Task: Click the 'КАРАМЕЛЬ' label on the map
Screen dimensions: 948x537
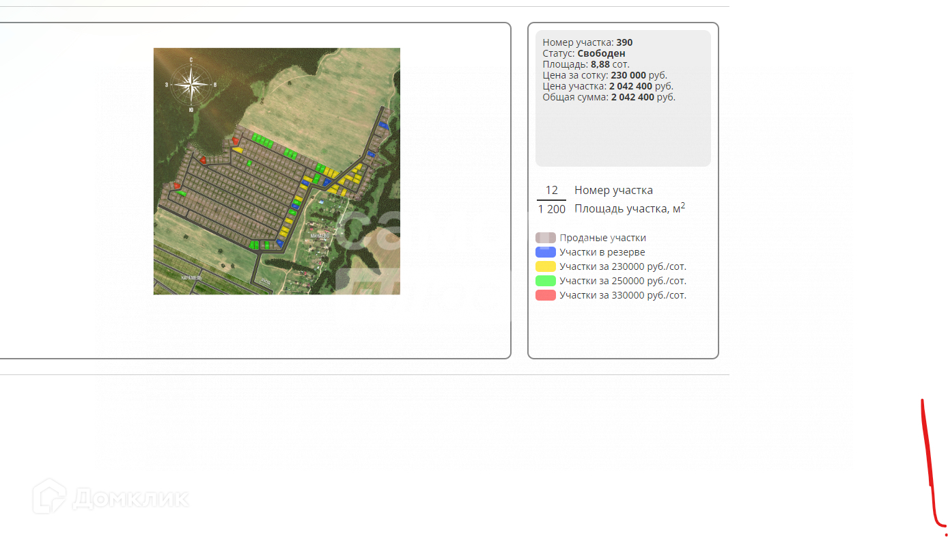Action: [191, 279]
